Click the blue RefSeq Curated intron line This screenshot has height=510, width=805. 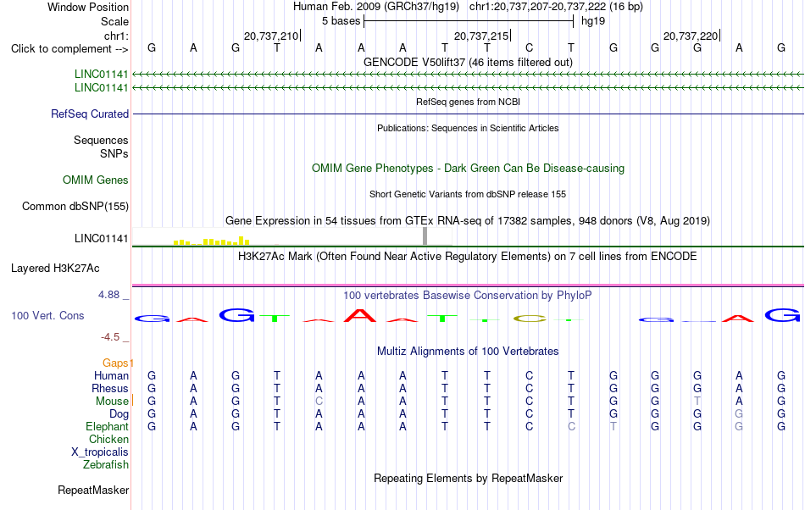pos(468,114)
